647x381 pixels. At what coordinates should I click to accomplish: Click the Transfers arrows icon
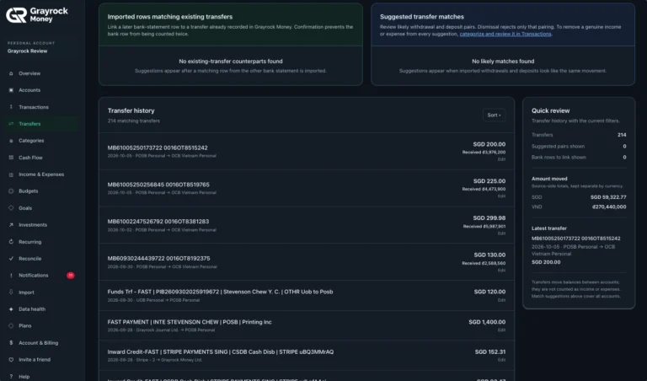[x=11, y=124]
